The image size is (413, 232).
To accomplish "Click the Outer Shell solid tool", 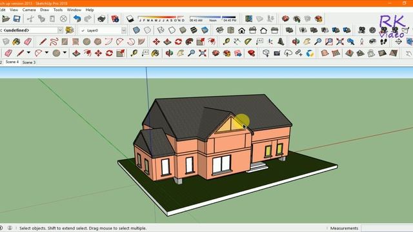I will point(290,30).
